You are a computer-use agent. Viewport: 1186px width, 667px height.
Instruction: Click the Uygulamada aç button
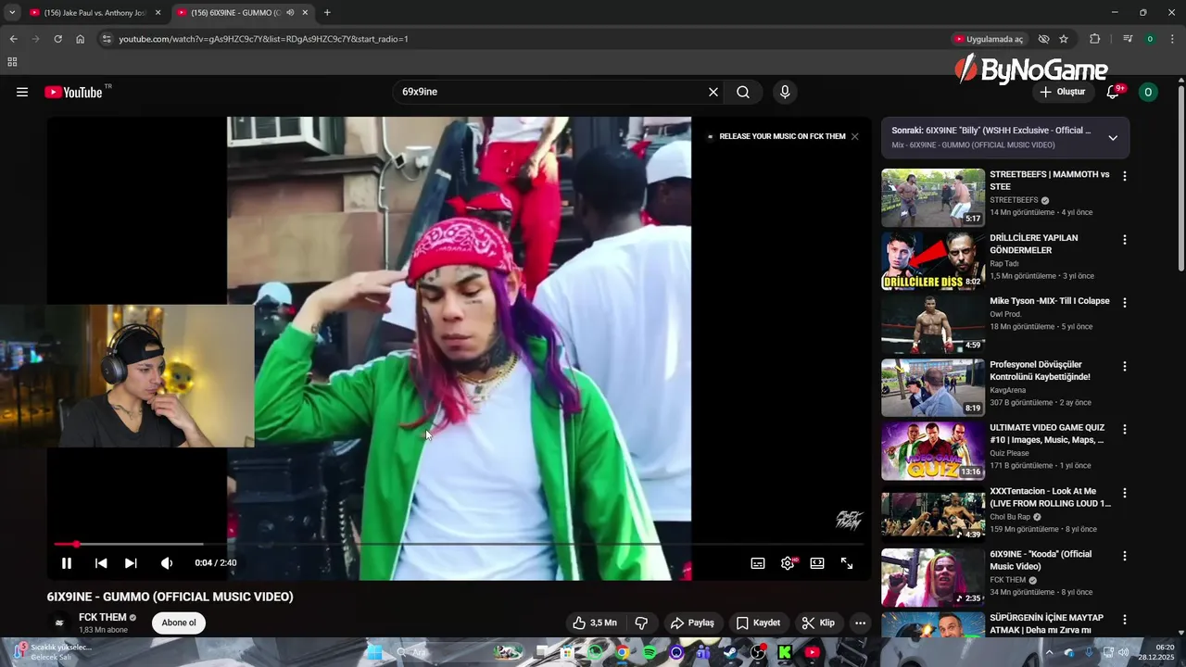coord(989,39)
